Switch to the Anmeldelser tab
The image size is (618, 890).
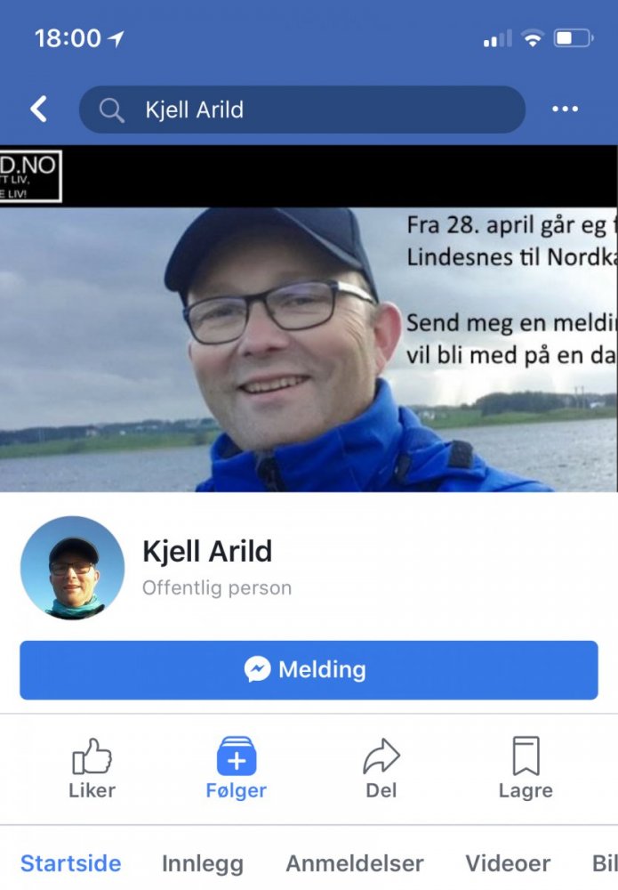pos(355,863)
